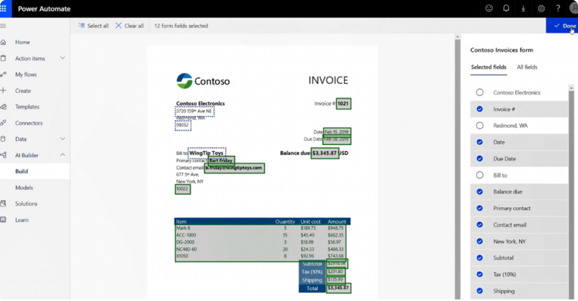578x301 pixels.
Task: Click the Select all list icon
Action: 81,25
